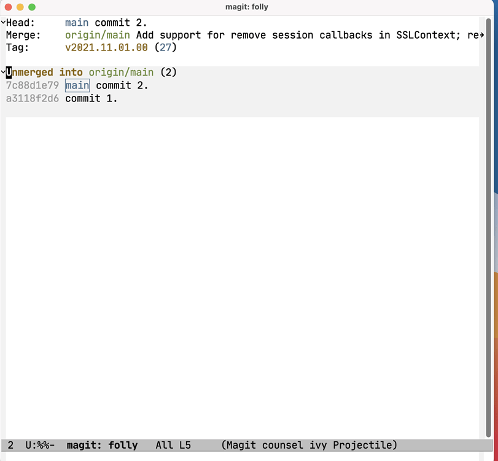
Task: Open the 'origin/main' branch on Merge line
Action: click(x=97, y=35)
